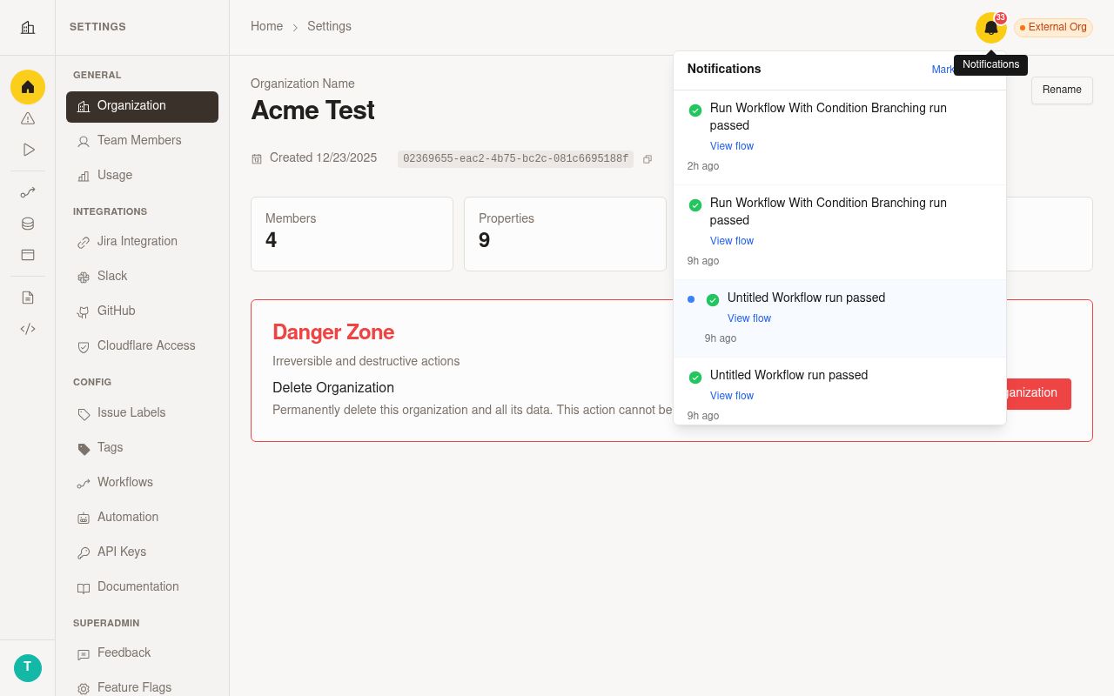Open Team Members in sidebar

[142, 140]
